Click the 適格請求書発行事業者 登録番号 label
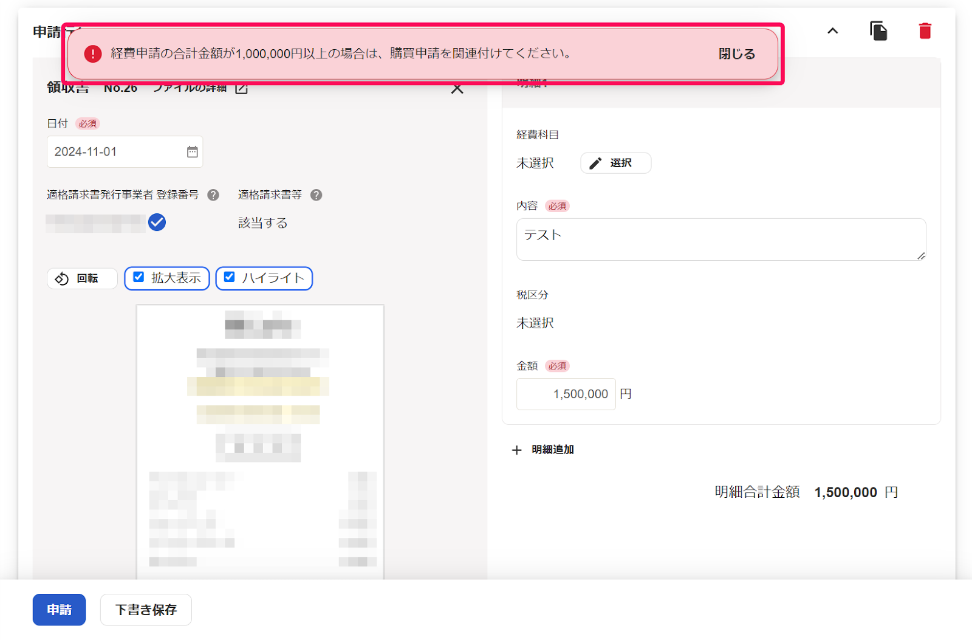Viewport: 972px width, 640px height. [123, 194]
